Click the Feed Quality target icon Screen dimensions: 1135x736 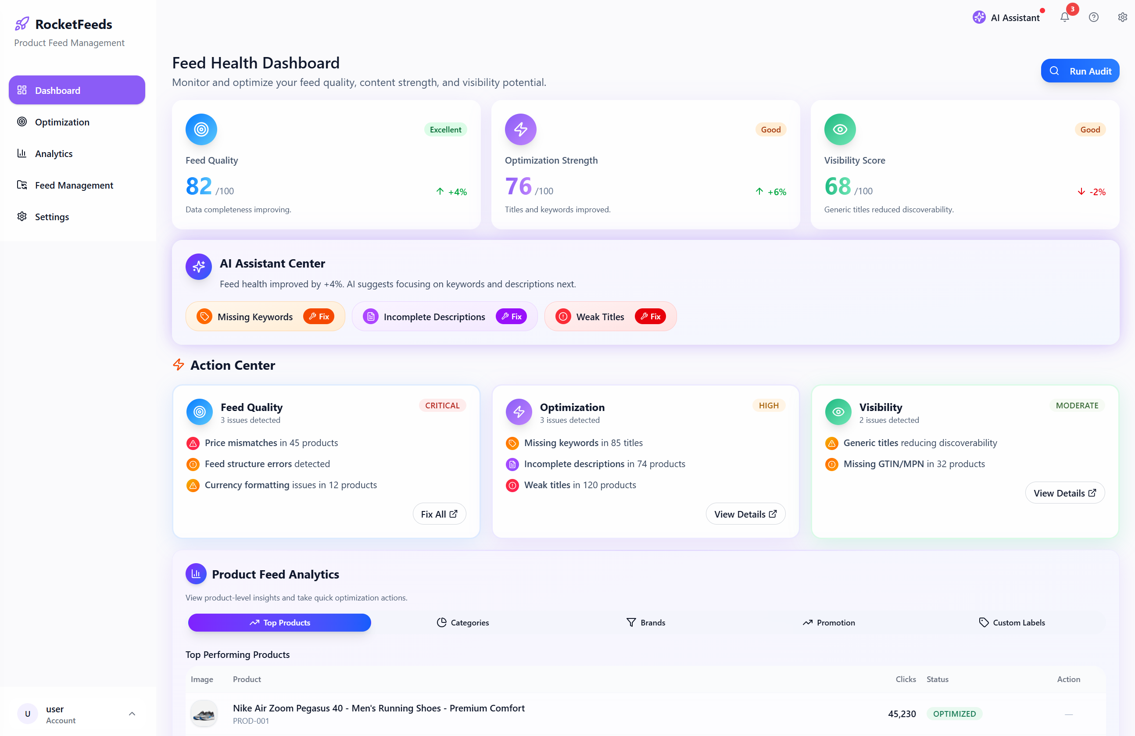[x=201, y=129]
